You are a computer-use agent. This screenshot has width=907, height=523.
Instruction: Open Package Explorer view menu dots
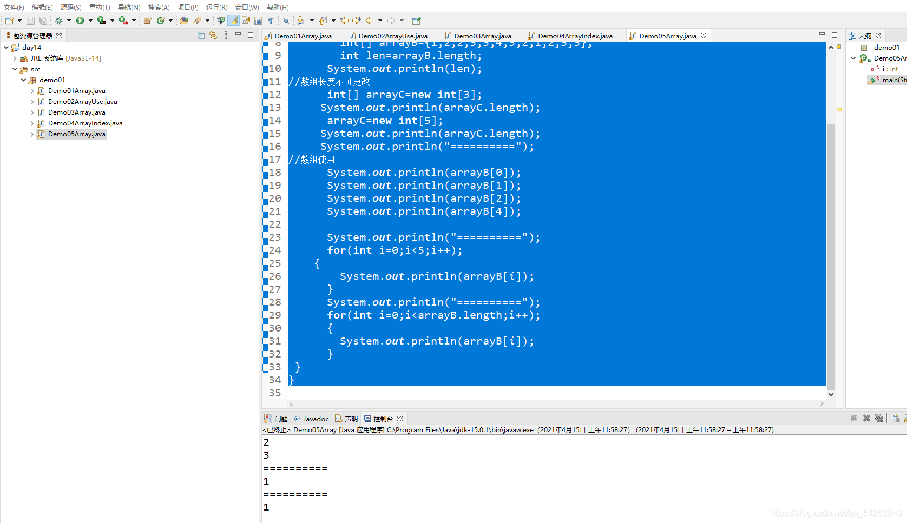(226, 36)
